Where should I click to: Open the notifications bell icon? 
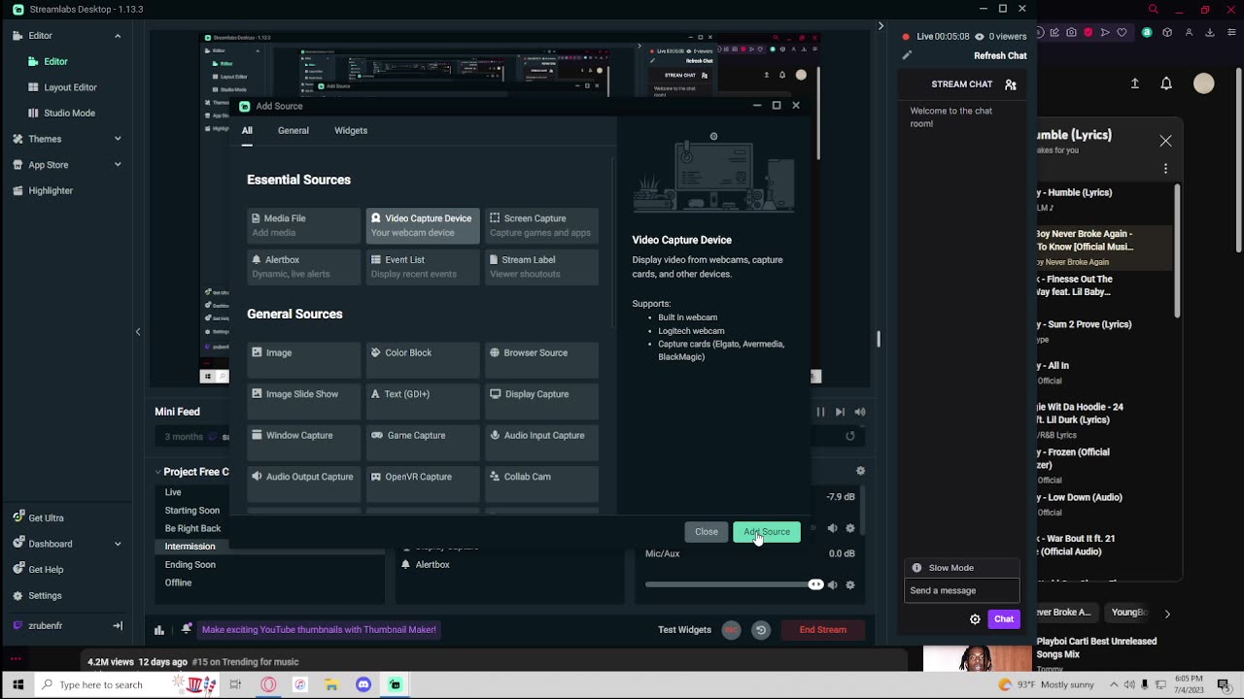(187, 629)
